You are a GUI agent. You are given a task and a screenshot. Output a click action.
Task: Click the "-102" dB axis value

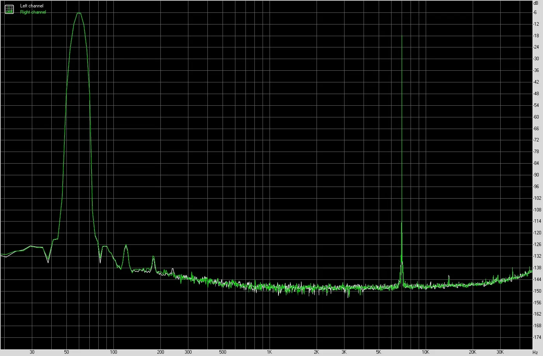point(537,198)
